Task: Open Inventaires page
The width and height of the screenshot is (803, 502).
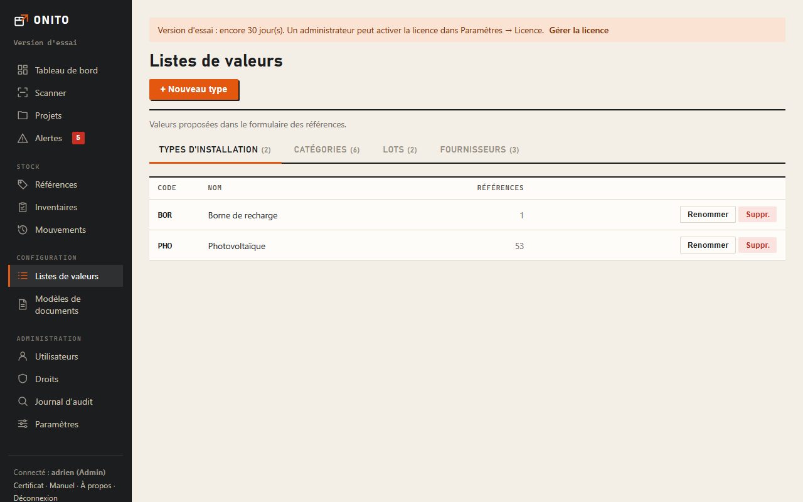Action: point(66,207)
